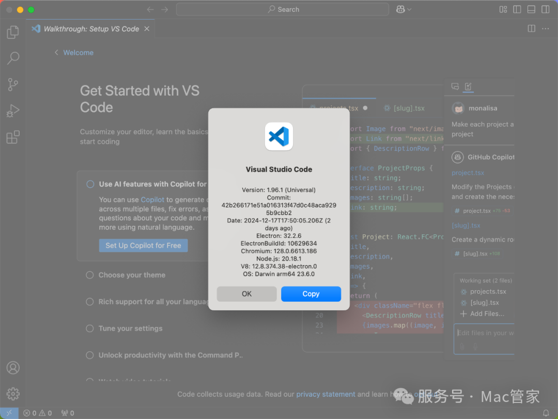
Task: Go back to Welcome page link
Action: tap(79, 53)
